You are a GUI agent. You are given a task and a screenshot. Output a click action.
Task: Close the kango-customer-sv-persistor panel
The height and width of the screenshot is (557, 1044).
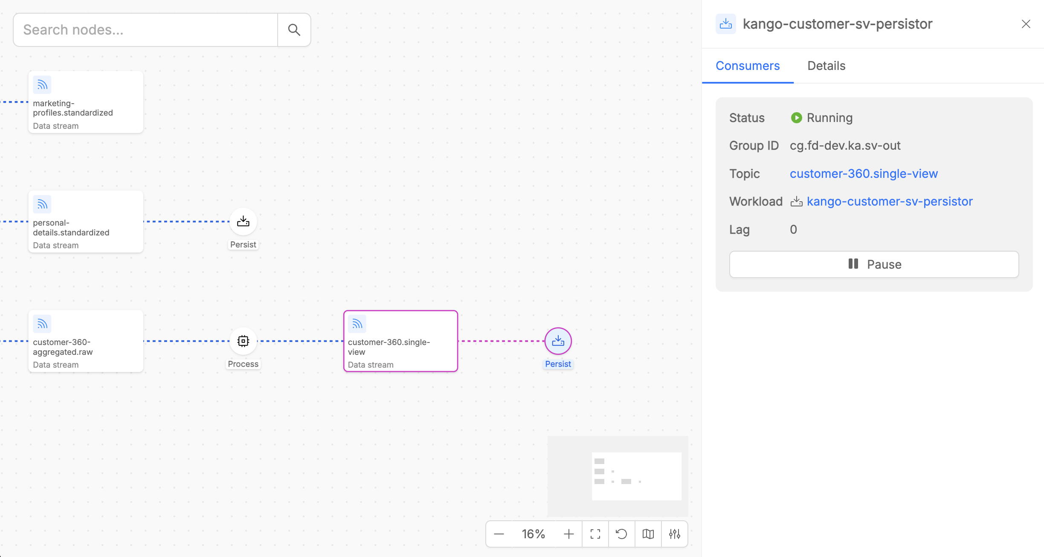pyautogui.click(x=1026, y=24)
